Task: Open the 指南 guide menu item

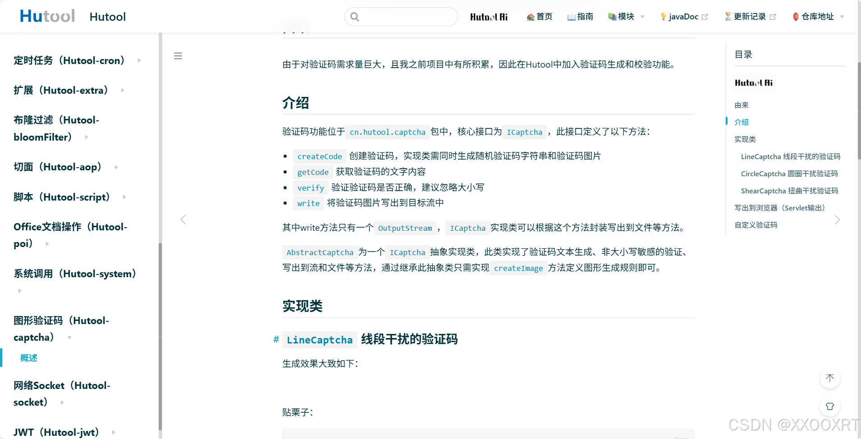Action: pos(580,17)
